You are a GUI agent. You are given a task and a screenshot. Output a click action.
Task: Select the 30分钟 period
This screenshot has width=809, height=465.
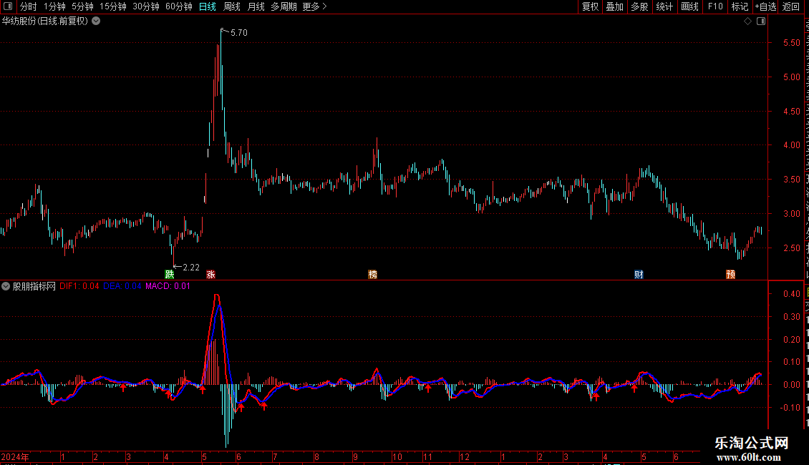pyautogui.click(x=146, y=6)
